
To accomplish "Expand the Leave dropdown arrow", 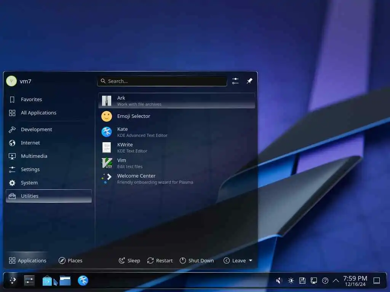I will coord(251,260).
